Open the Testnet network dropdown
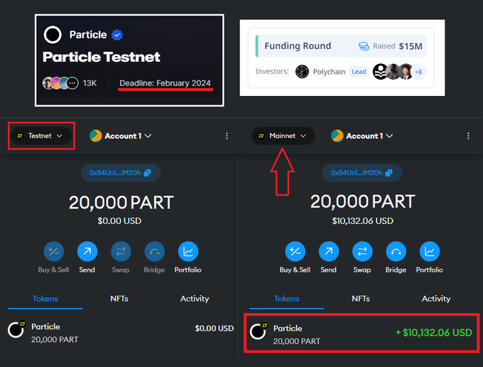483x367 pixels. [x=41, y=136]
